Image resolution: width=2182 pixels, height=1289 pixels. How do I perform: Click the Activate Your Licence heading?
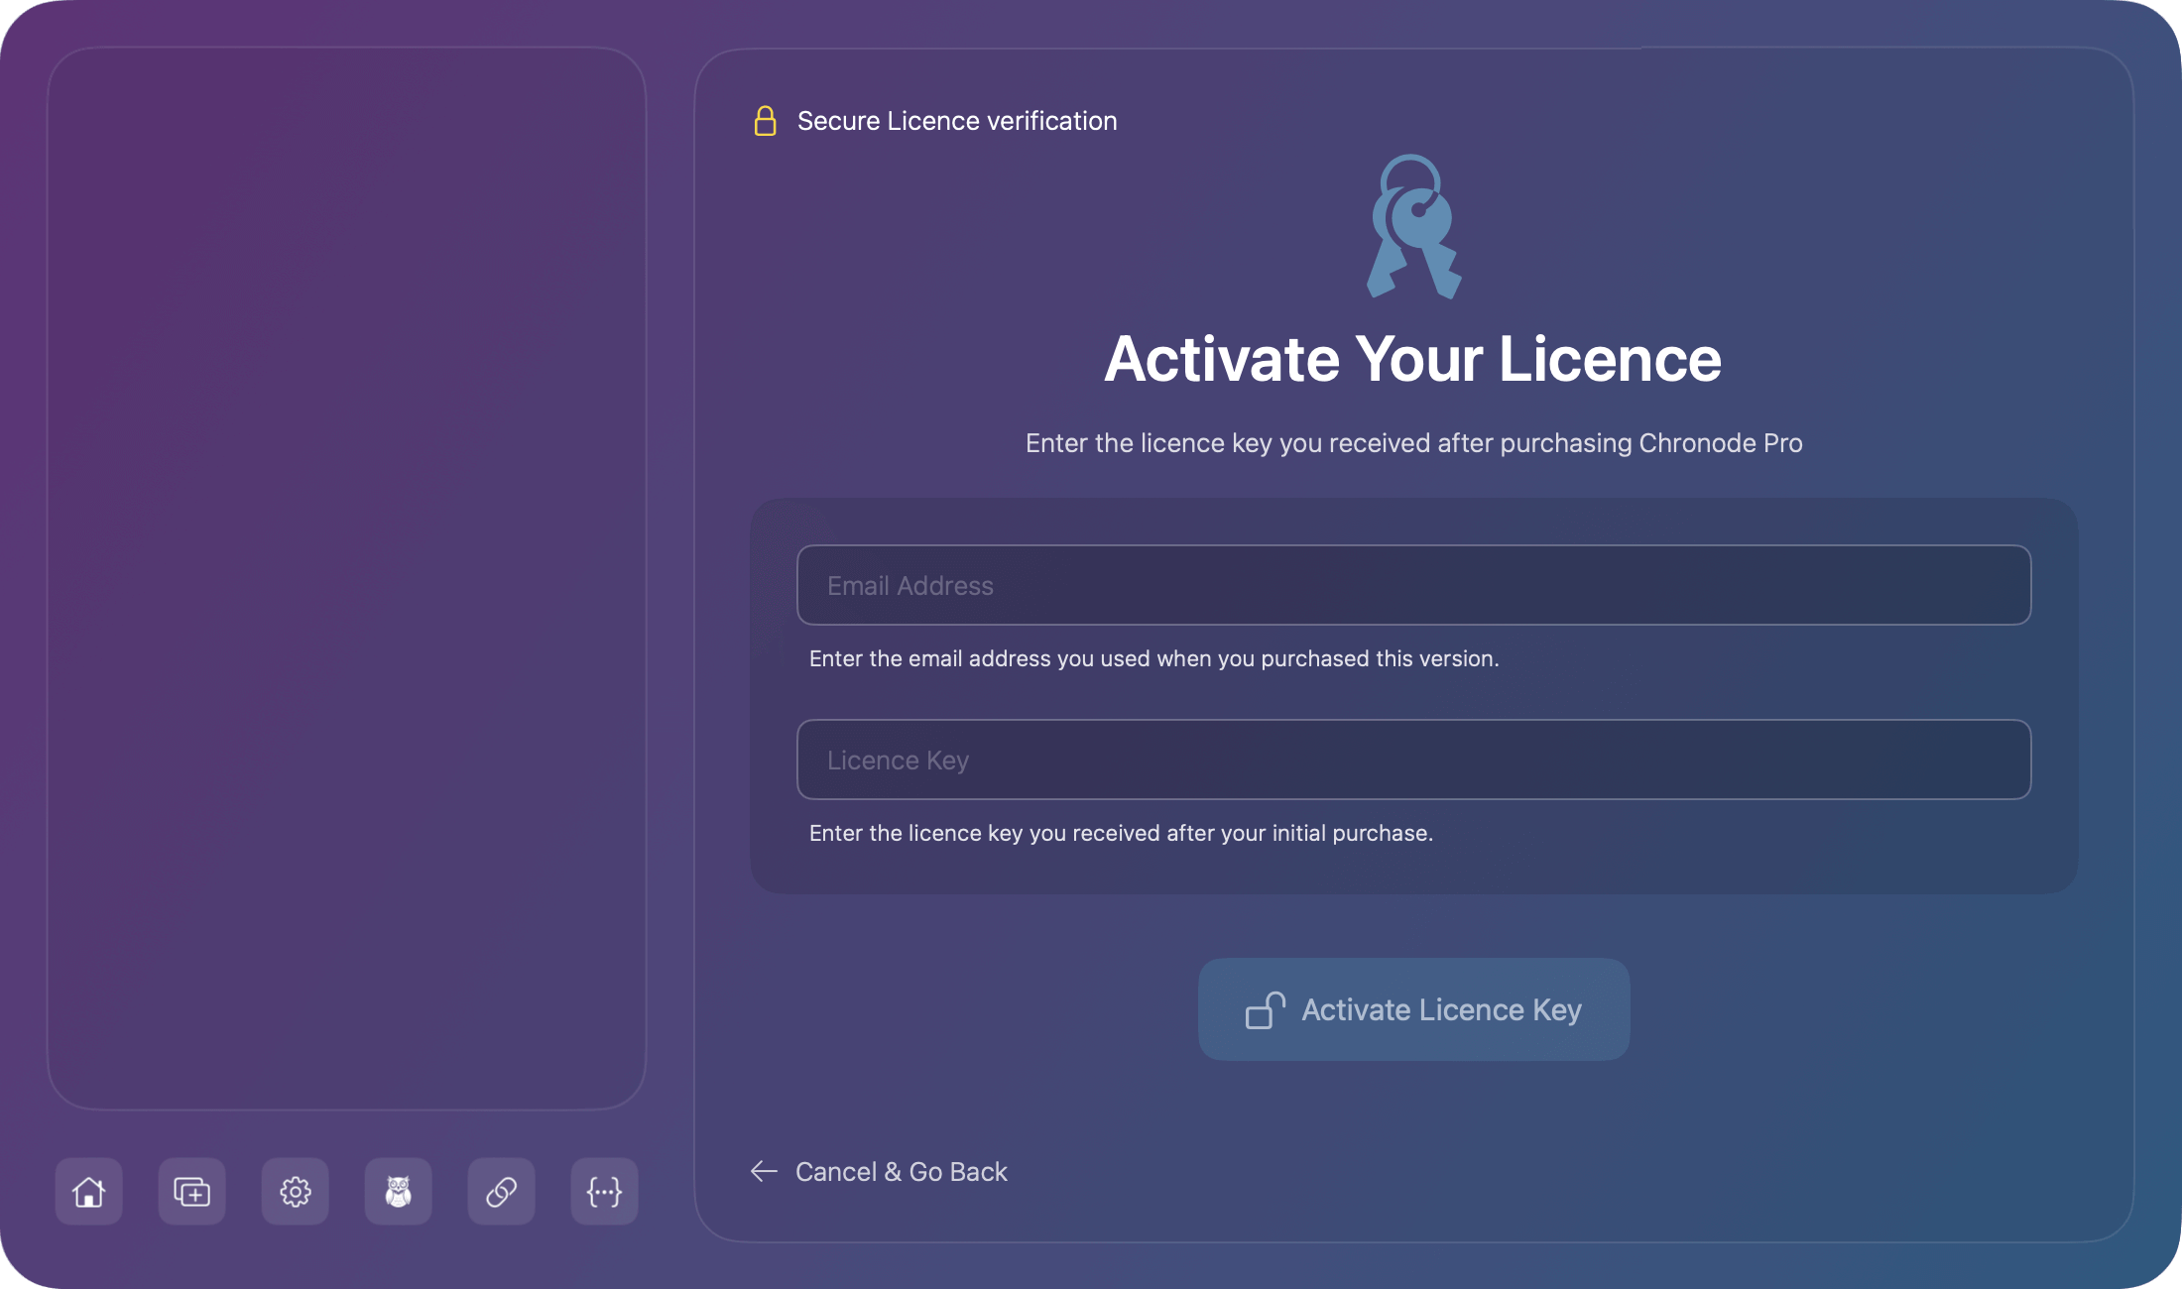(x=1413, y=359)
